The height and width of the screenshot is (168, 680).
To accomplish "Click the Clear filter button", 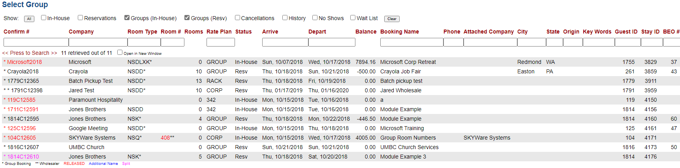I will coord(392,19).
